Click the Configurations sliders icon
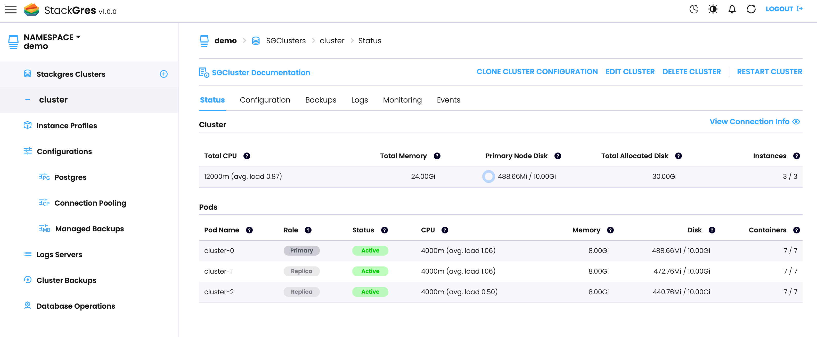Screen dimensions: 817x337 click(x=28, y=151)
